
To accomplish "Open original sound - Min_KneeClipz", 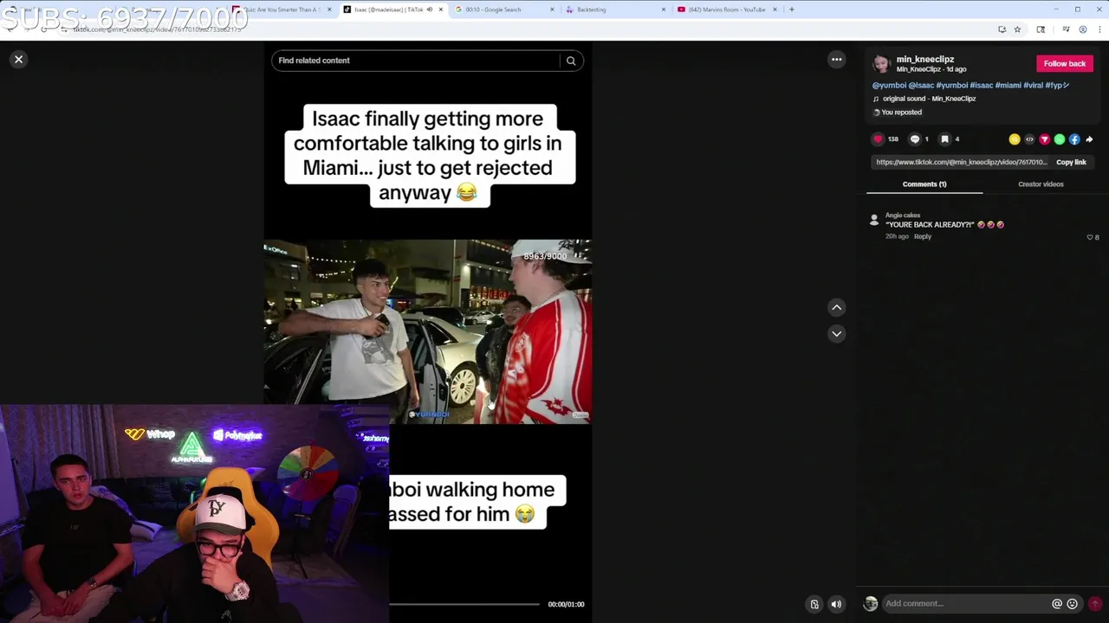I will tap(929, 99).
